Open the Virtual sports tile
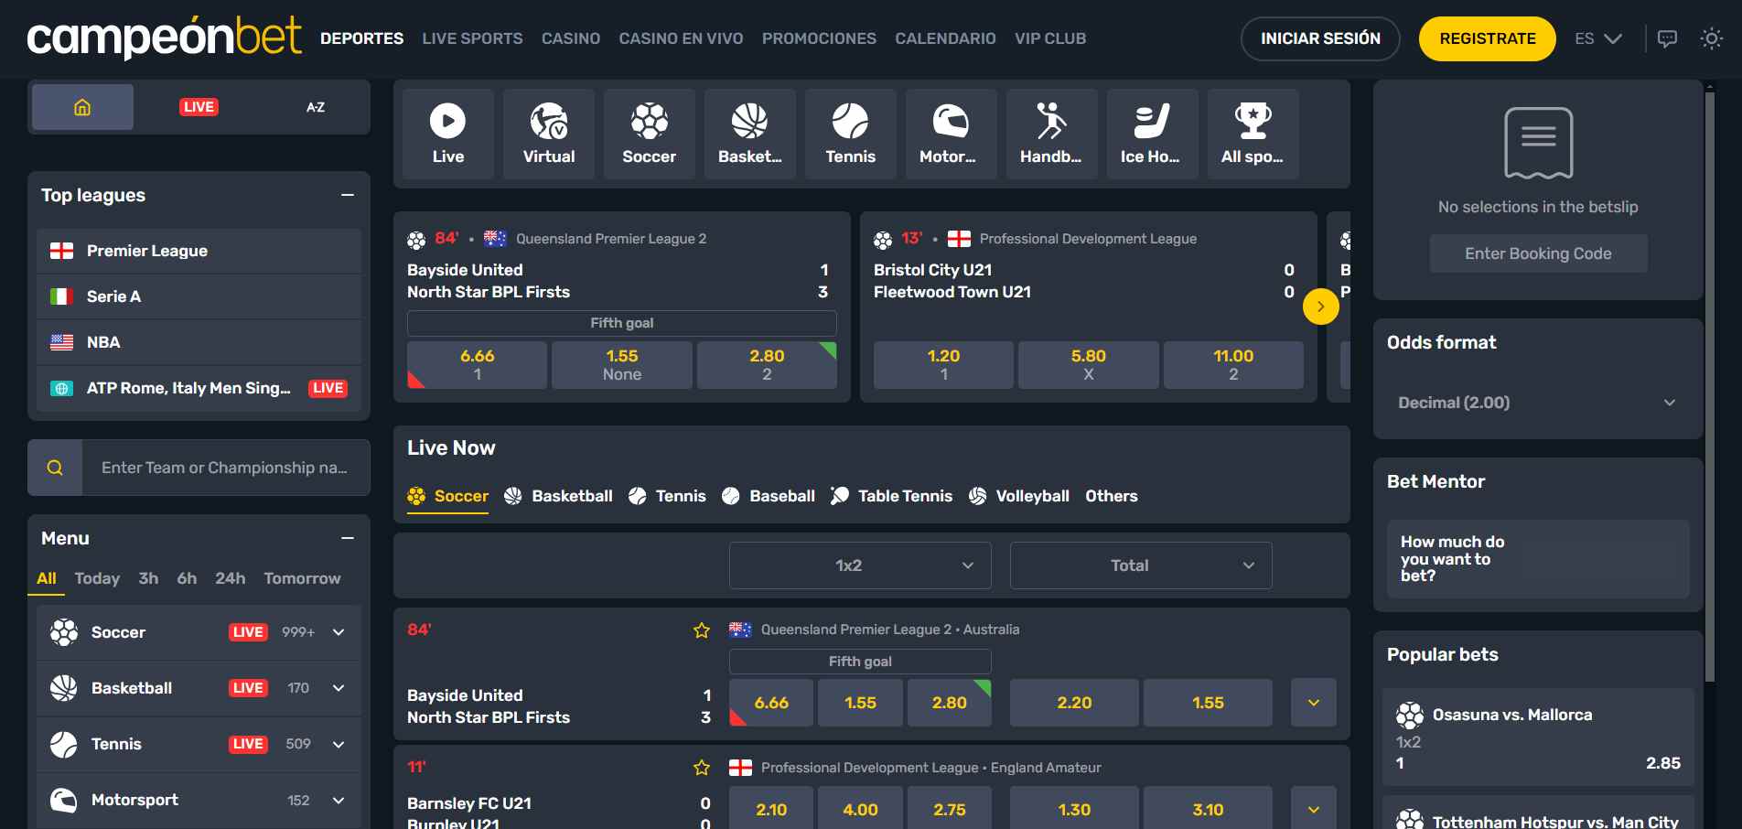 tap(549, 134)
